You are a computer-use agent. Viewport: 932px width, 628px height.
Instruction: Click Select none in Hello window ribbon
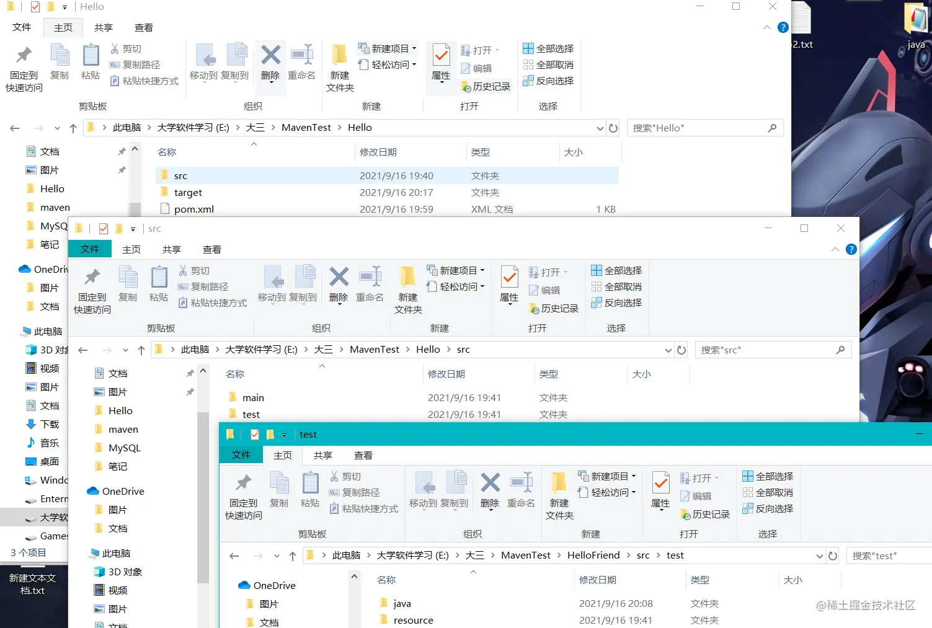click(x=548, y=64)
